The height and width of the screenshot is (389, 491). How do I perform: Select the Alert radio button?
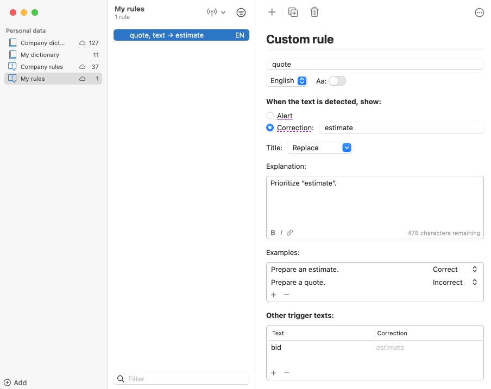270,116
